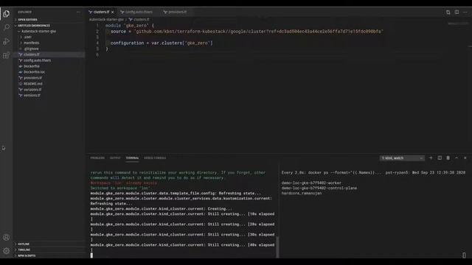Select clusters.tf in the file tree
472x265 pixels.
pos(49,54)
